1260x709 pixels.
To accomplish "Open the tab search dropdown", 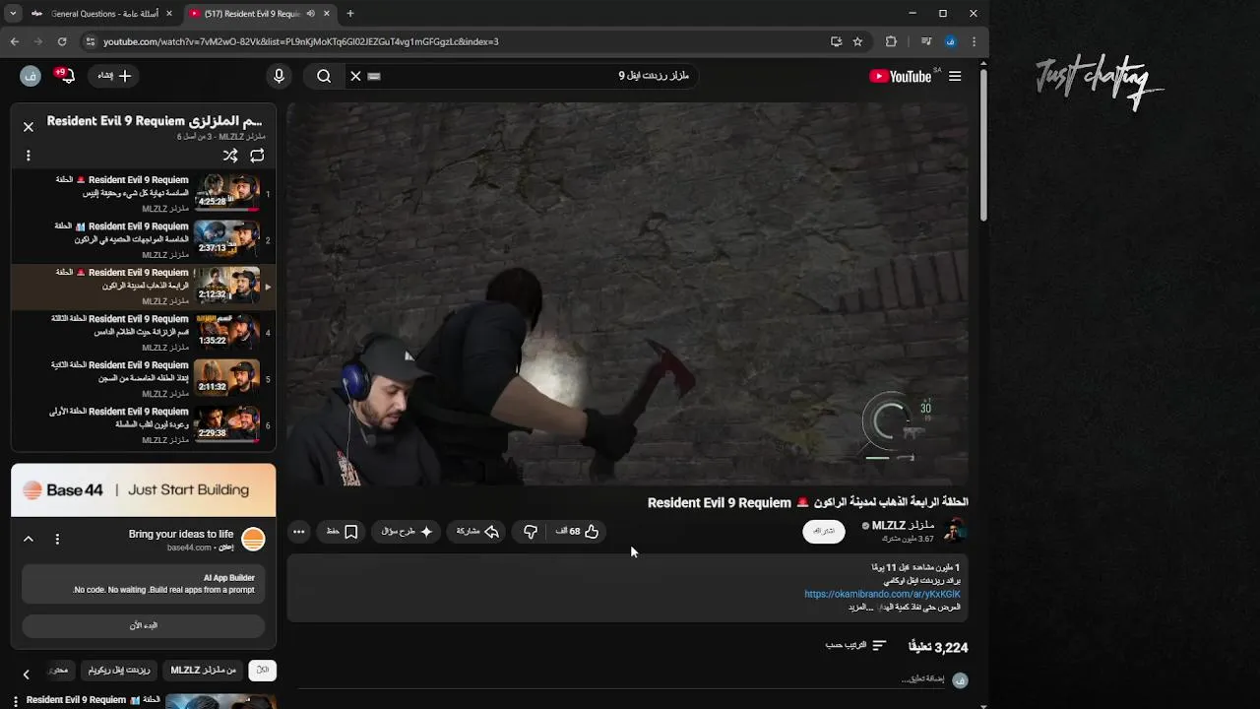I will pos(13,14).
